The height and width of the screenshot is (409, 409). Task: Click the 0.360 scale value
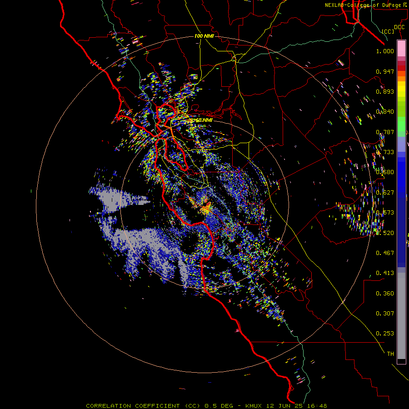pos(385,294)
